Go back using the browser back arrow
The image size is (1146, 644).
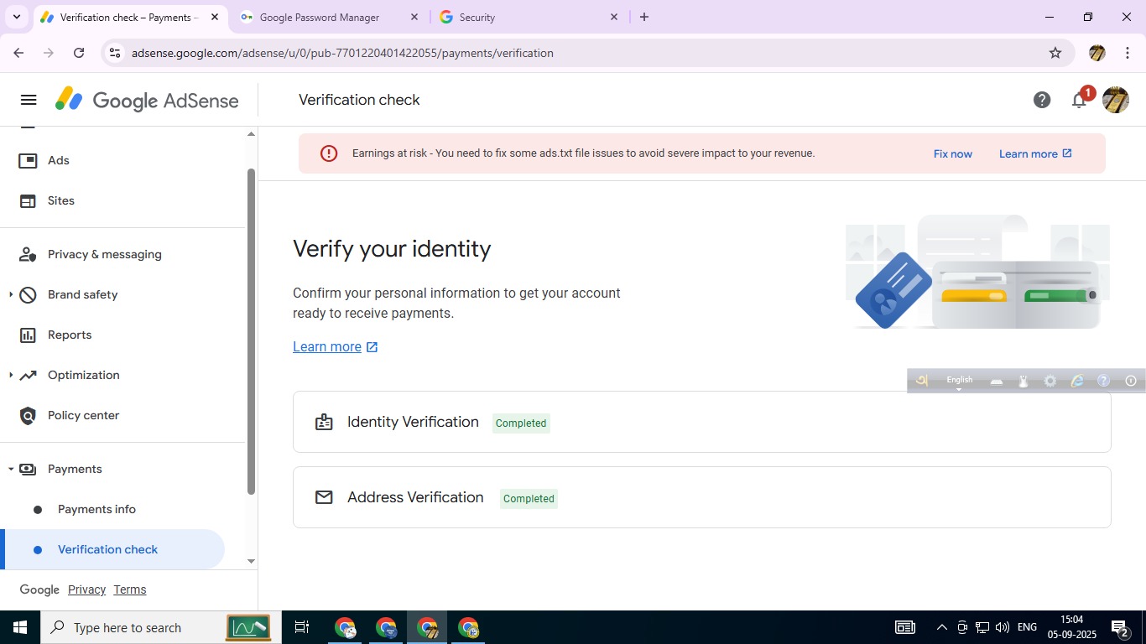(x=18, y=53)
